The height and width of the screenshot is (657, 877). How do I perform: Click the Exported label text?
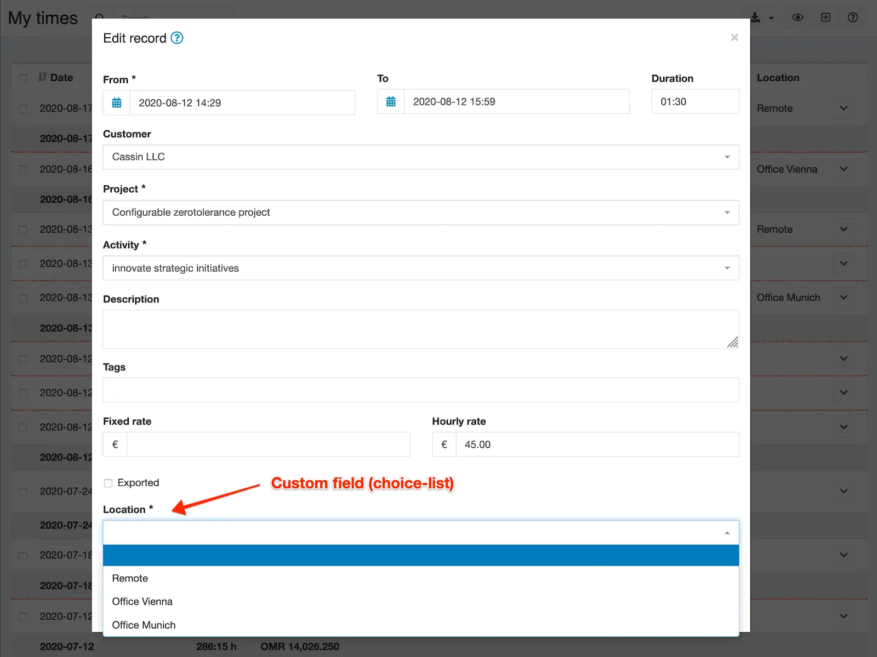point(138,483)
